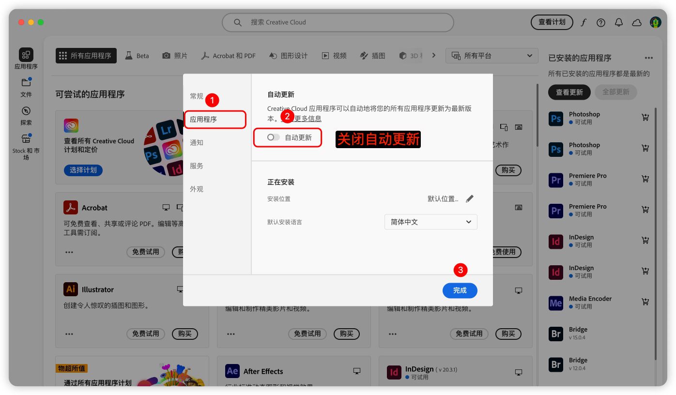
Task: Open the 文件 sidebar icon
Action: click(26, 87)
